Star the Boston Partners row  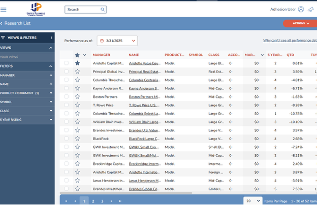point(77,97)
